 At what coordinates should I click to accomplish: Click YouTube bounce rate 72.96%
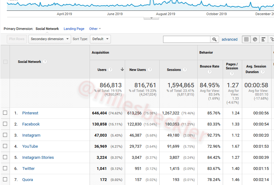[214, 146]
